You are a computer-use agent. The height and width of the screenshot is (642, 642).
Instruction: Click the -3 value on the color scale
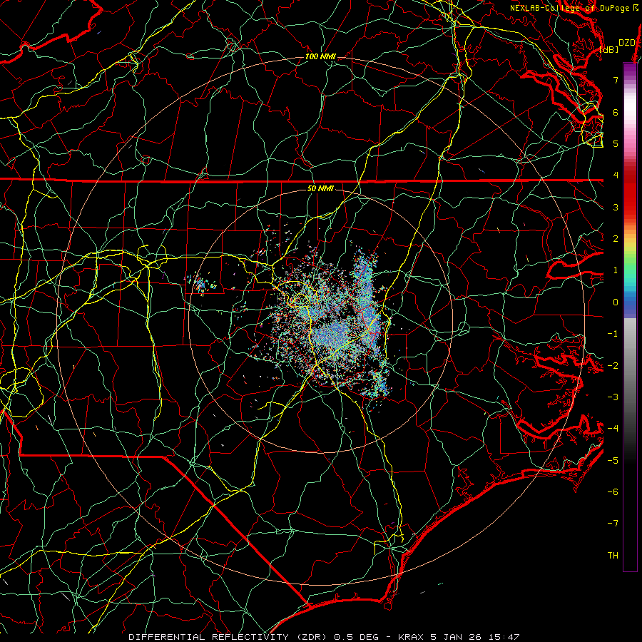(613, 397)
